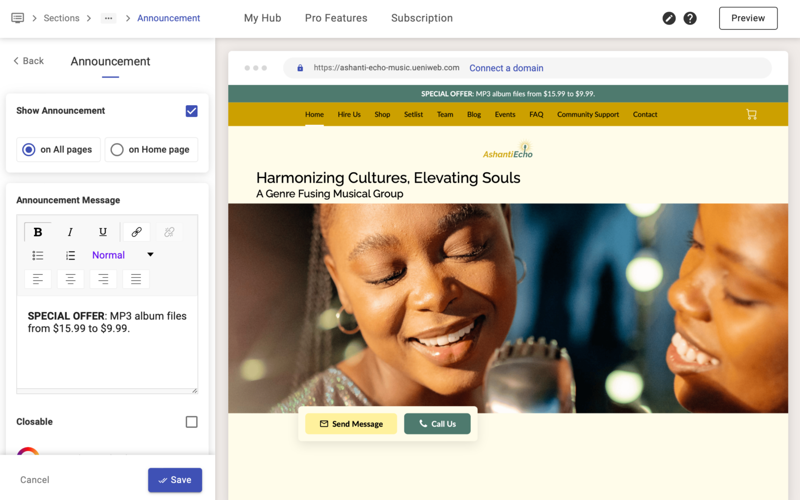The image size is (800, 500).
Task: Open the shopping cart on the site preview
Action: pos(752,114)
